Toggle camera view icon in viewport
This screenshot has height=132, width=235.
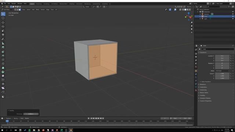[x=192, y=29]
